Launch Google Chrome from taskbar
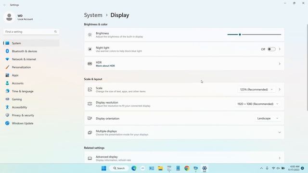Image resolution: width=308 pixels, height=173 pixels. click(x=187, y=168)
